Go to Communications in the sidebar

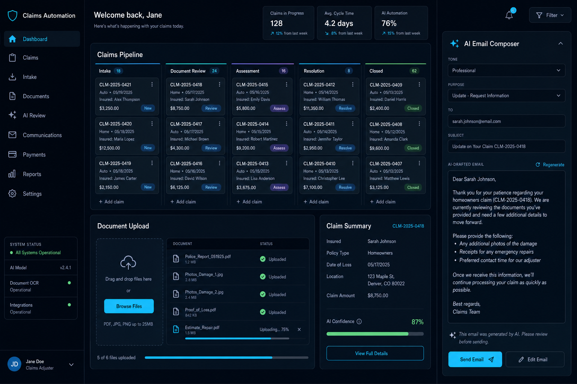coord(42,135)
